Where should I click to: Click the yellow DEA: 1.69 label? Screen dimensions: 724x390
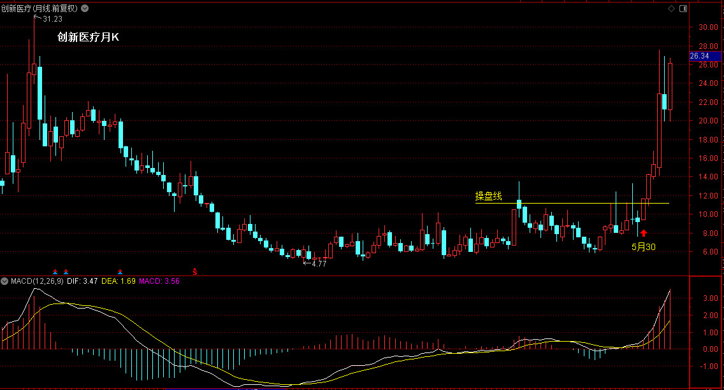pyautogui.click(x=118, y=281)
